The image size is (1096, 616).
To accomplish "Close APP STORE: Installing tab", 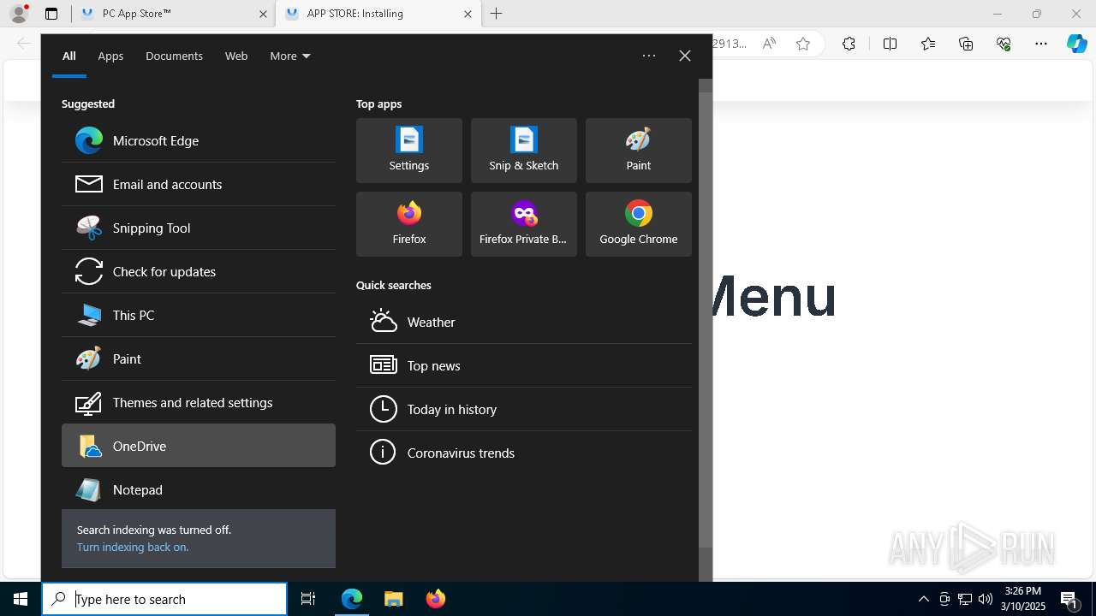I will click(x=468, y=14).
